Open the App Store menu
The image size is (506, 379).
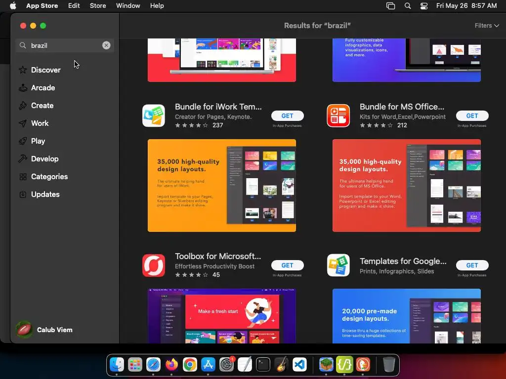pyautogui.click(x=42, y=5)
